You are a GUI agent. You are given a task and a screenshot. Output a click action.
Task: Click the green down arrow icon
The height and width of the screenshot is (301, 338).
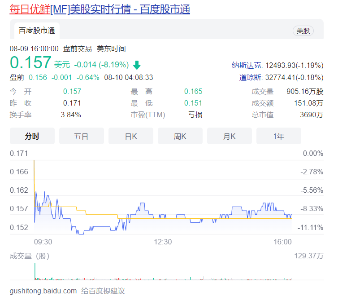[137, 65]
